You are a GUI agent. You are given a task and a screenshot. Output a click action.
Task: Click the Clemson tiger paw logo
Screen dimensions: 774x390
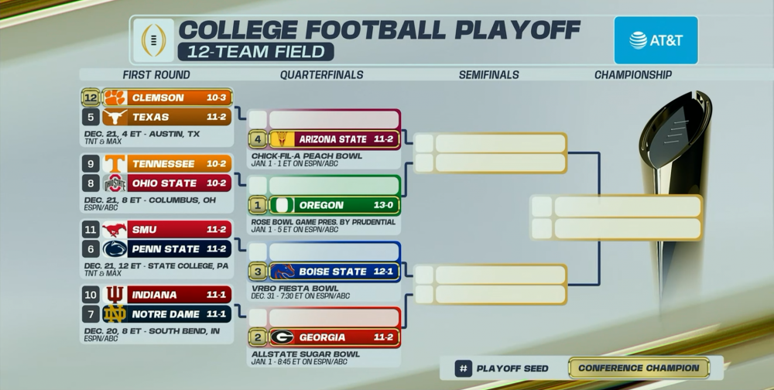coord(115,98)
